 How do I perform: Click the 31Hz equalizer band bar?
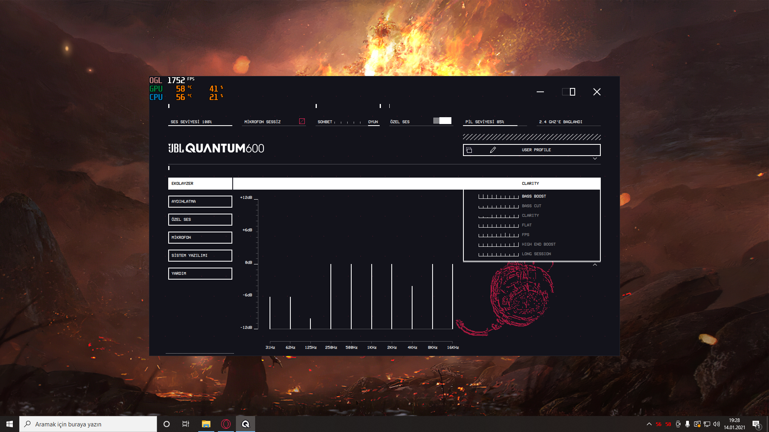[270, 313]
